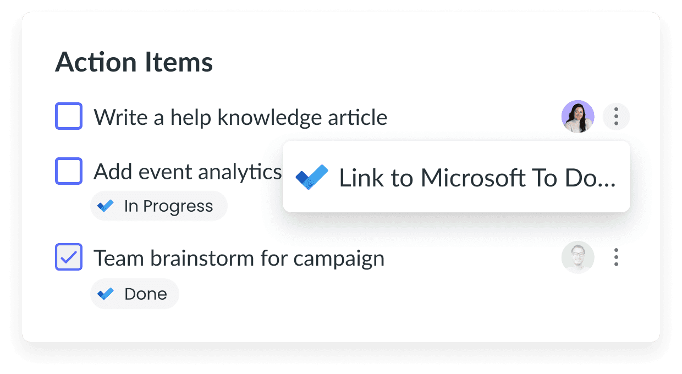Open the three-dot menu for the help article item
682x374 pixels.
pyautogui.click(x=616, y=117)
